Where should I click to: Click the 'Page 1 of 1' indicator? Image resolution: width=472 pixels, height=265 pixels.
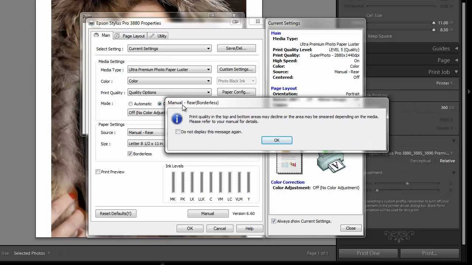point(317,253)
